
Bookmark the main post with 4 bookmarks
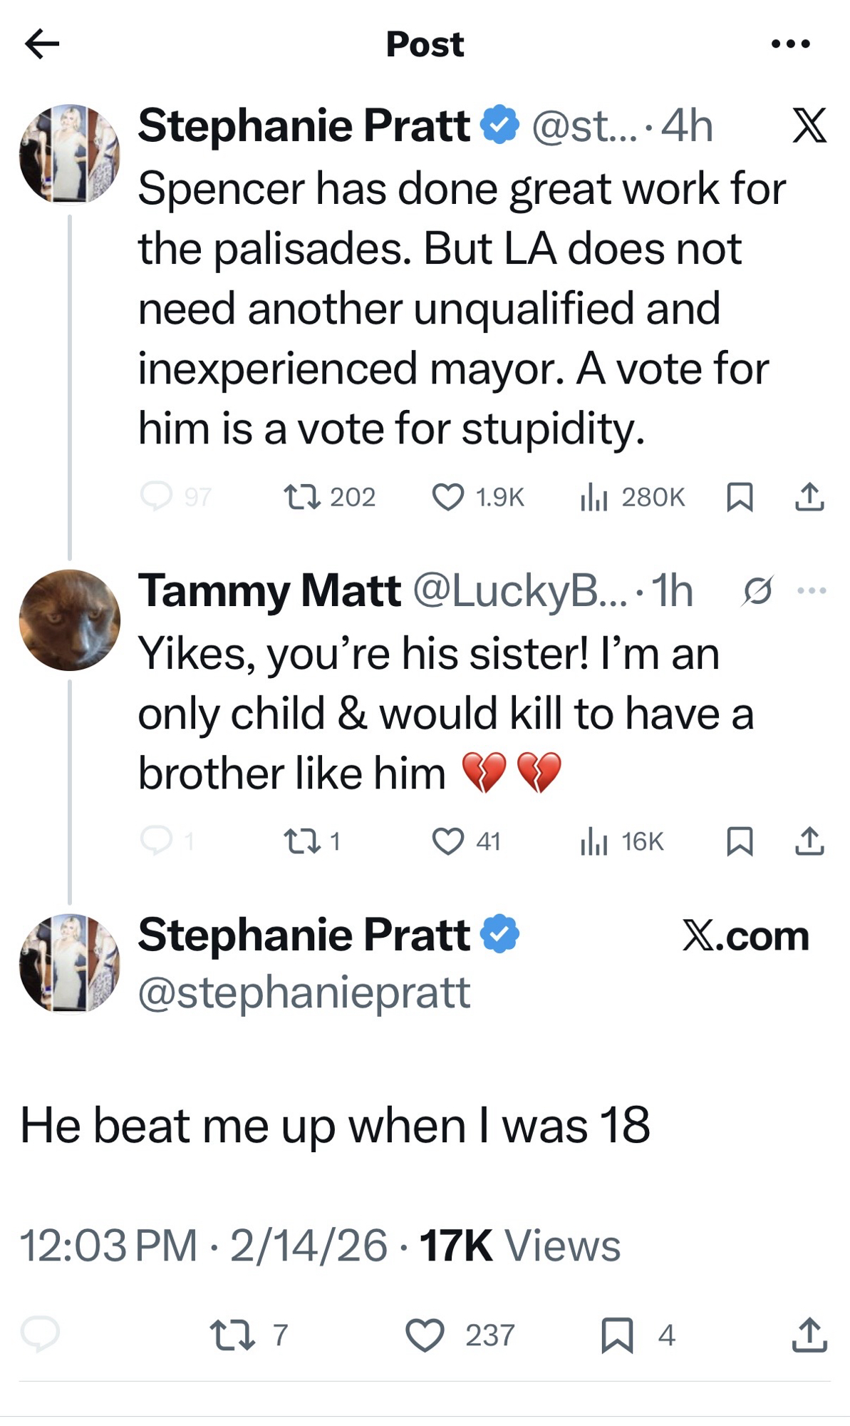(617, 1335)
